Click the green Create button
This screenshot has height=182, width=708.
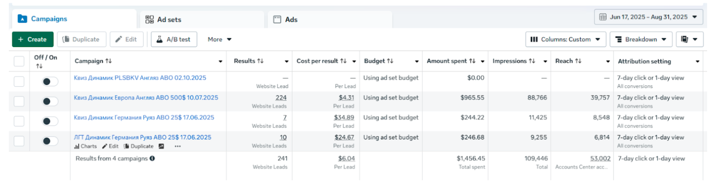pyautogui.click(x=33, y=39)
